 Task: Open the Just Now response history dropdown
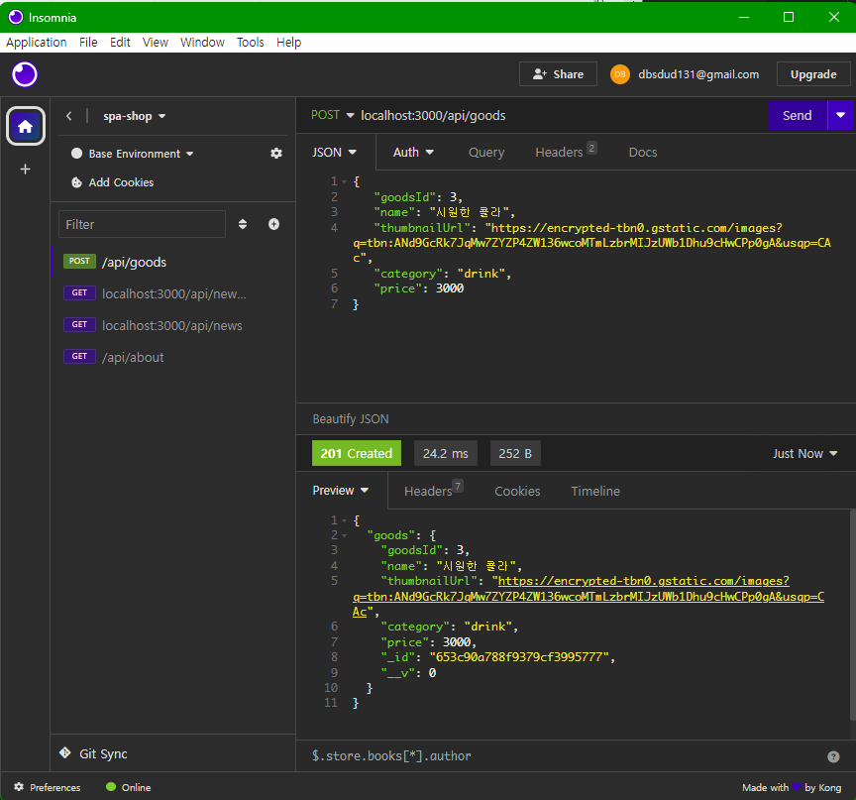click(804, 454)
